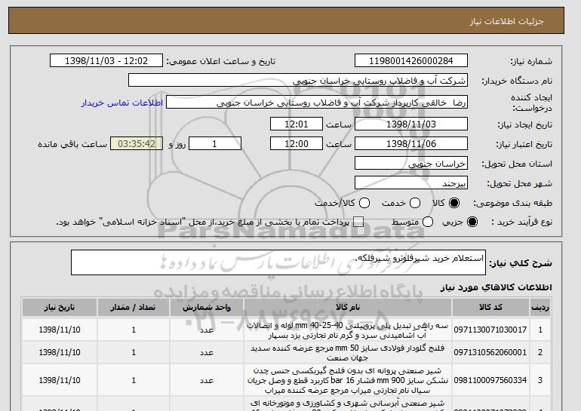581x411 pixels.
Task: Click the تعداد / مقدار column header
Action: (134, 308)
